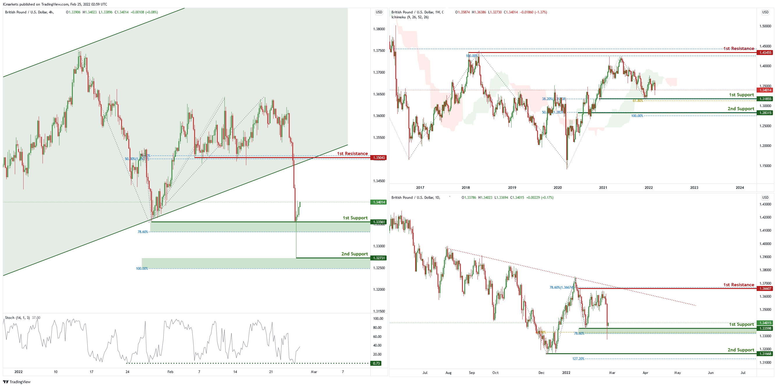Open USD currency selector on weekly chart
Viewport: 777px width, 387px height.
tap(765, 12)
